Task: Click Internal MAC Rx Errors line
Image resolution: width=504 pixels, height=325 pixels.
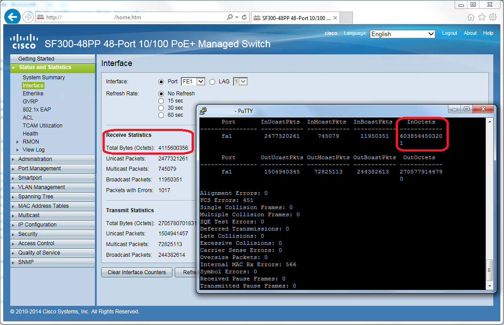Action: 248,264
